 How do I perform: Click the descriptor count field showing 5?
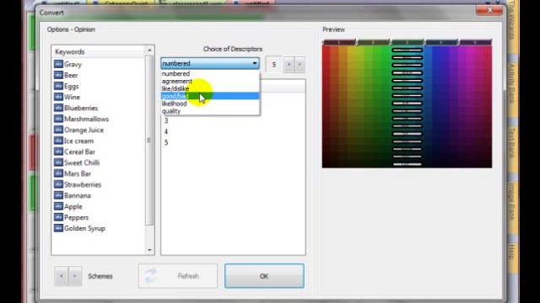[x=273, y=64]
